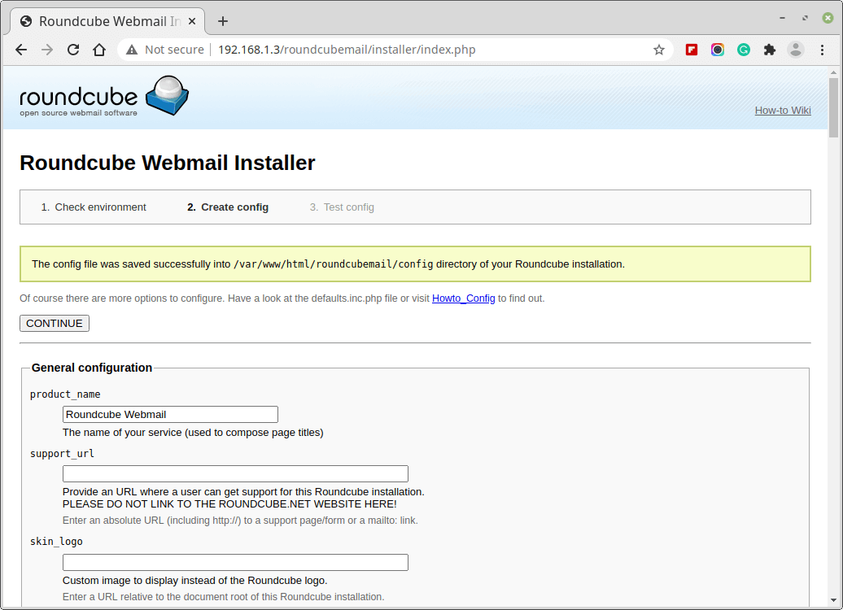This screenshot has height=610, width=843.
Task: Reload the installer page
Action: 73,50
